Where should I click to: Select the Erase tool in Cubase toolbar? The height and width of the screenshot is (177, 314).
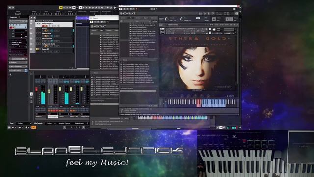pos(90,8)
